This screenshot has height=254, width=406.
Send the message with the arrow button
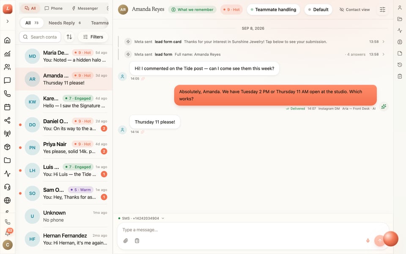point(380,241)
